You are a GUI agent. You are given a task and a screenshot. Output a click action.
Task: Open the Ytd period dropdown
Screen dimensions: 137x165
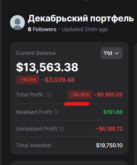coord(112,53)
